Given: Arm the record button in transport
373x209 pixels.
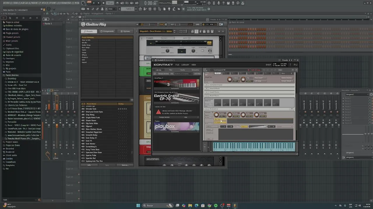Looking at the screenshot, I should pos(103,3).
